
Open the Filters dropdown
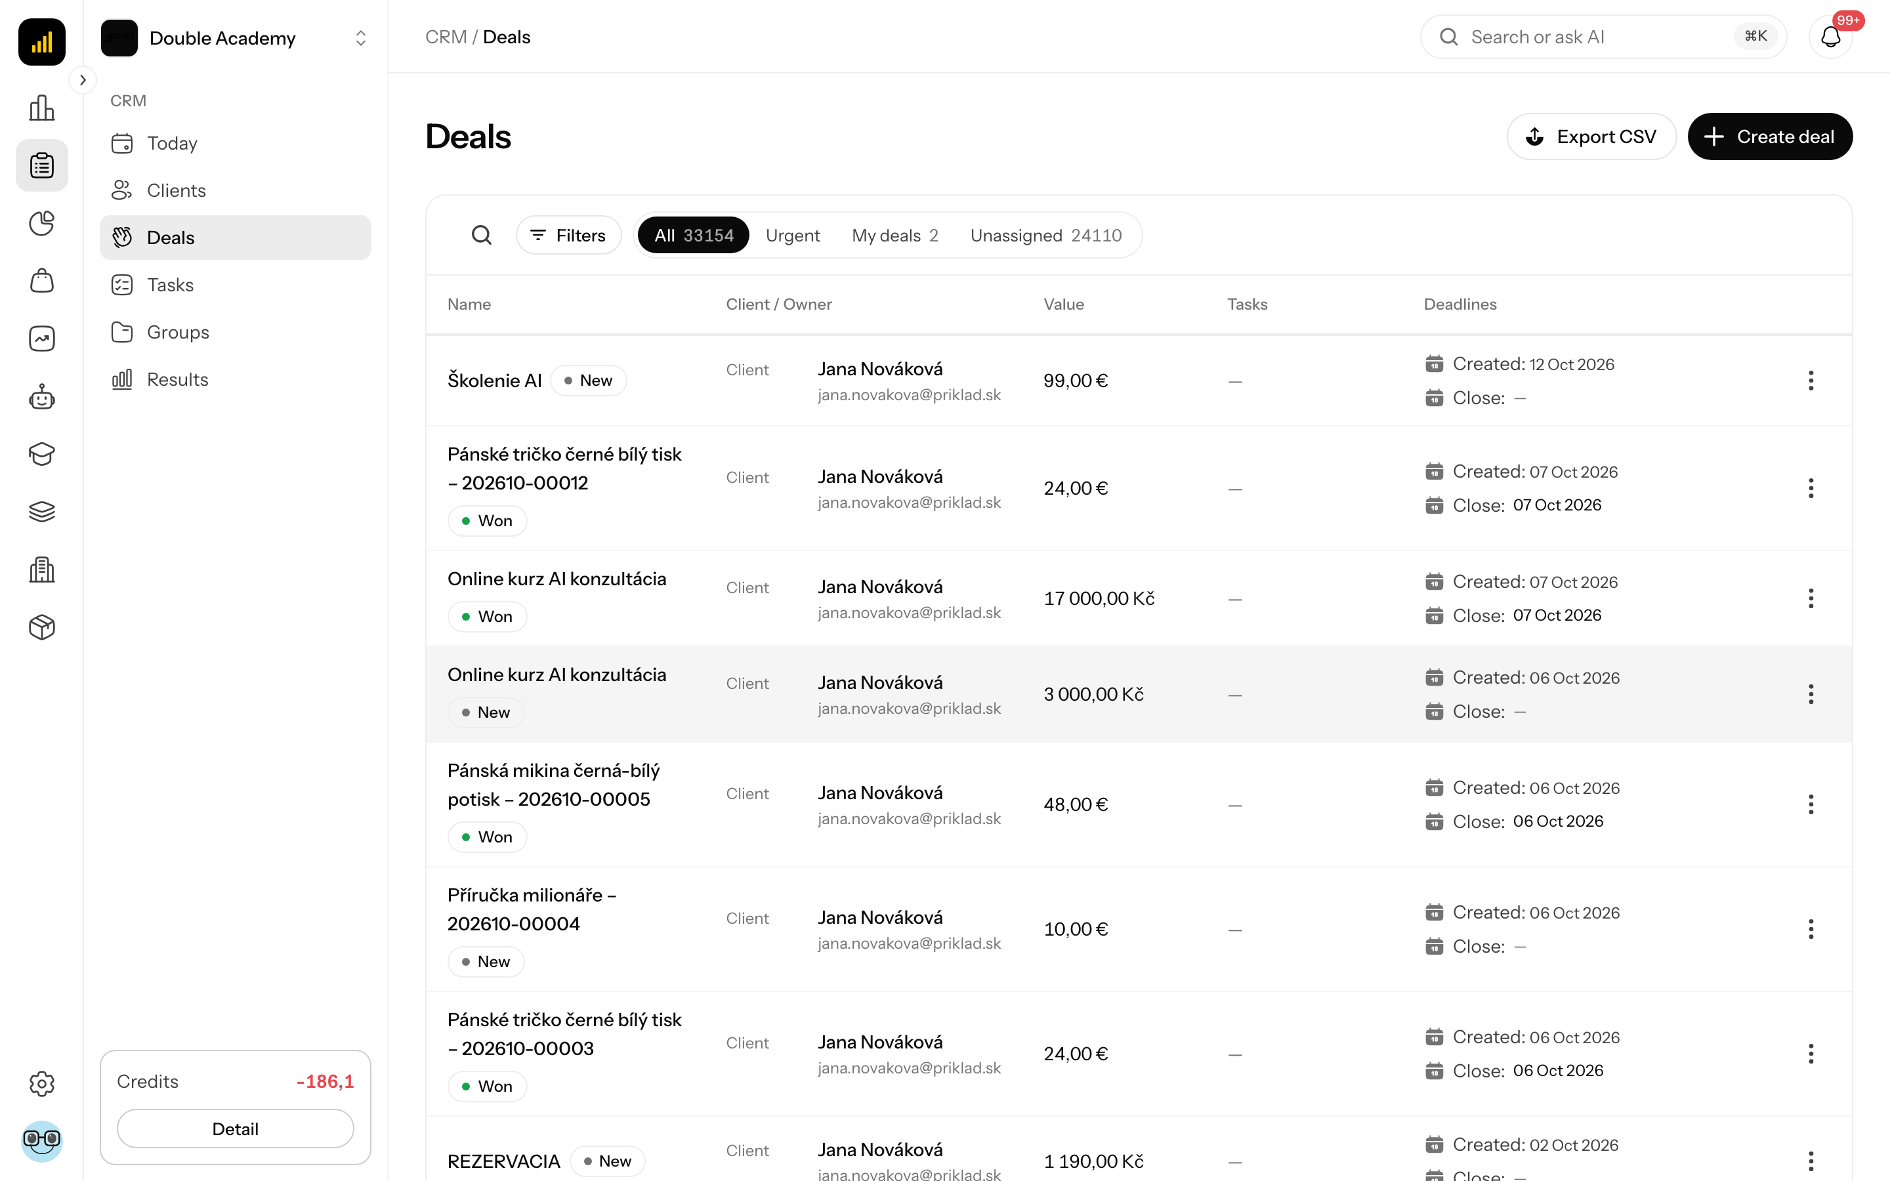click(568, 235)
